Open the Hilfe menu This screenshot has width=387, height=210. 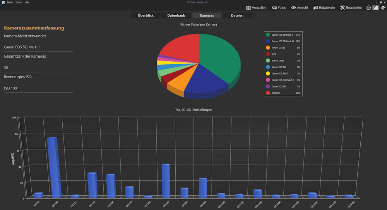(x=27, y=2)
